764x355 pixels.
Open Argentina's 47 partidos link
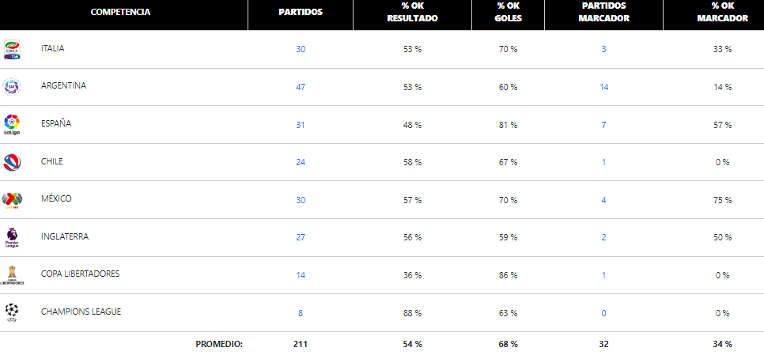[x=301, y=87]
